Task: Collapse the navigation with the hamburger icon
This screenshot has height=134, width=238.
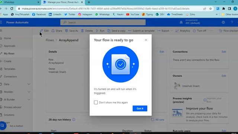Action: click(1, 31)
